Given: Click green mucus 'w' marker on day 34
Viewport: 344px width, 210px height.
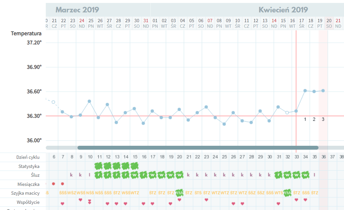Looking at the screenshot, I should (305, 175).
